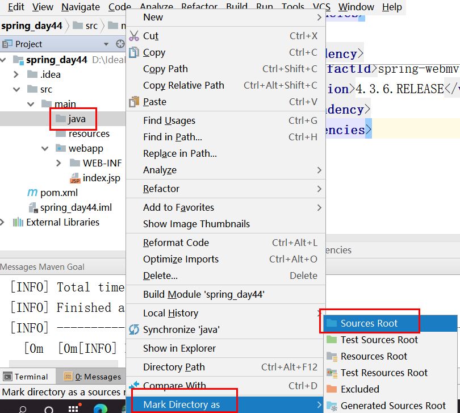Choose Mark Directory as

click(x=225, y=404)
